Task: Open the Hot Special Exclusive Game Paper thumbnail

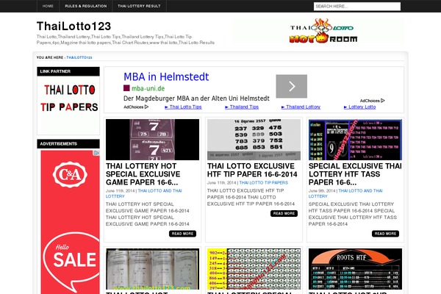Action: 152,140
